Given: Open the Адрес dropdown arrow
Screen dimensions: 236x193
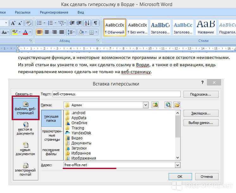Looking at the screenshot, I should pyautogui.click(x=177, y=165).
